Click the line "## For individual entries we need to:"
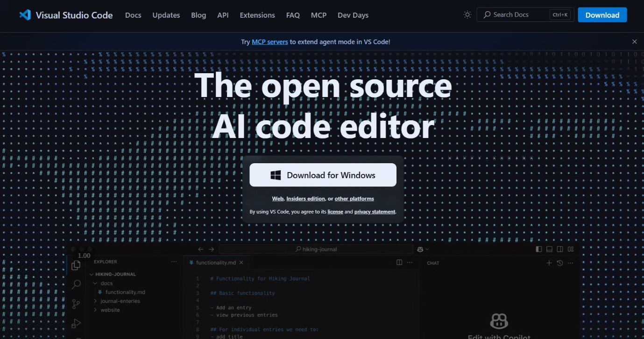The height and width of the screenshot is (339, 644). click(264, 329)
